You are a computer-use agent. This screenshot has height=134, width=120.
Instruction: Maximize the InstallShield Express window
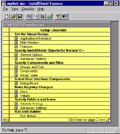point(111,4)
